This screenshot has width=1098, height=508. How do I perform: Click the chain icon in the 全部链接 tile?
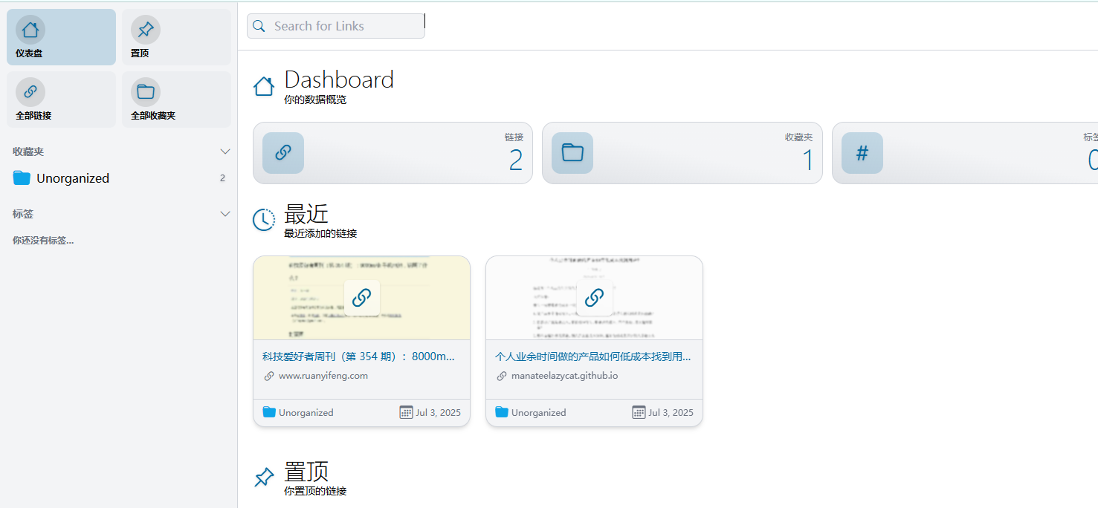point(30,92)
